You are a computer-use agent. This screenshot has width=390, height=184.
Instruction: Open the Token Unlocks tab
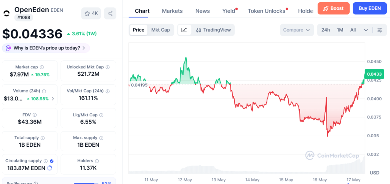click(267, 11)
